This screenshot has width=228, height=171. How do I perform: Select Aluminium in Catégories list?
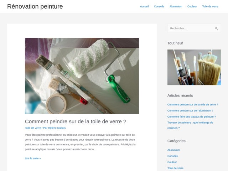click(173, 150)
